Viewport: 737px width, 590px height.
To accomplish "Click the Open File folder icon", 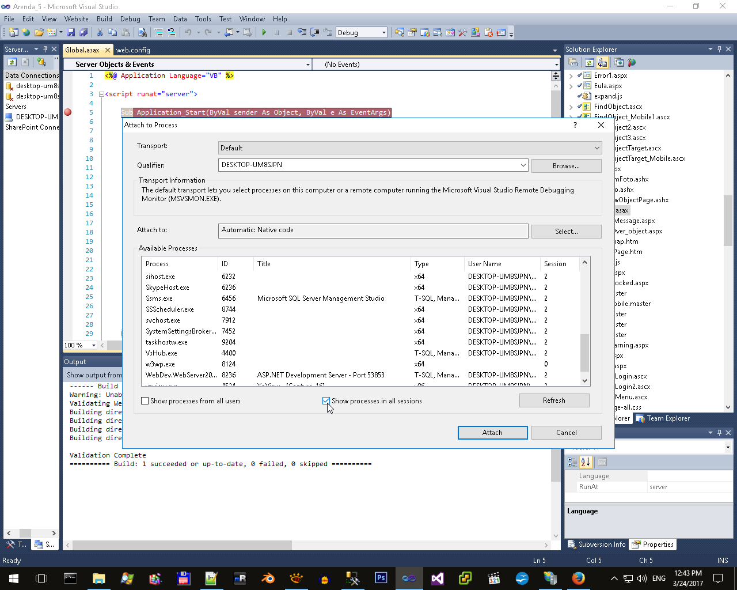I will click(39, 33).
